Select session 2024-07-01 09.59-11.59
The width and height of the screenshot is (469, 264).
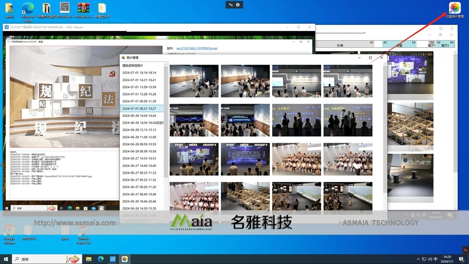(x=142, y=101)
